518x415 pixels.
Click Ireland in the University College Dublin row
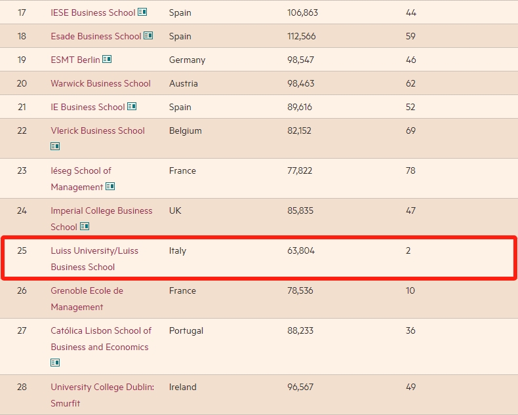coord(183,387)
